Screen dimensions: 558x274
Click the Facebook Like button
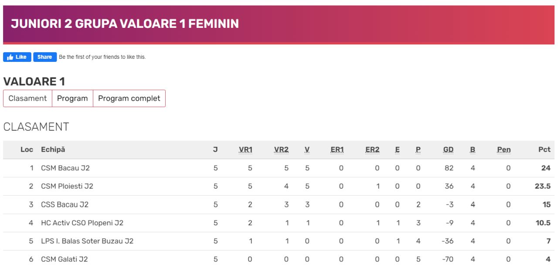17,57
